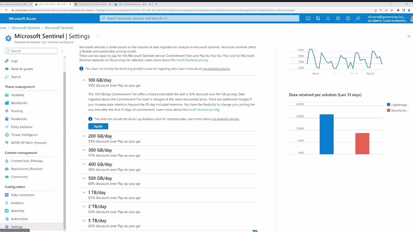The width and height of the screenshot is (413, 232).
Task: Click Repositories icon in sidebar
Action: point(7,169)
